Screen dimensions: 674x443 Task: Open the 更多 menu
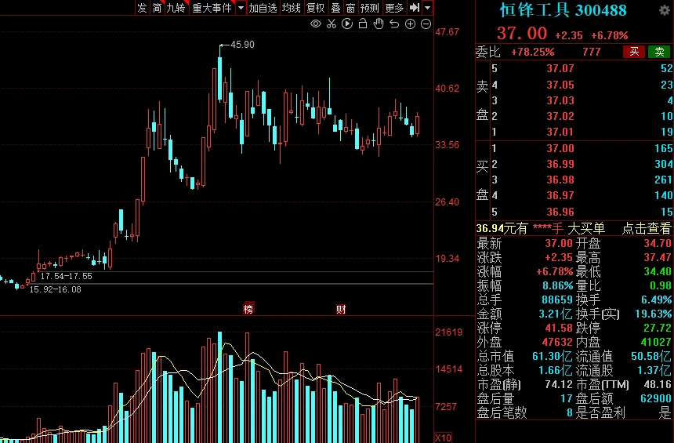tap(394, 8)
